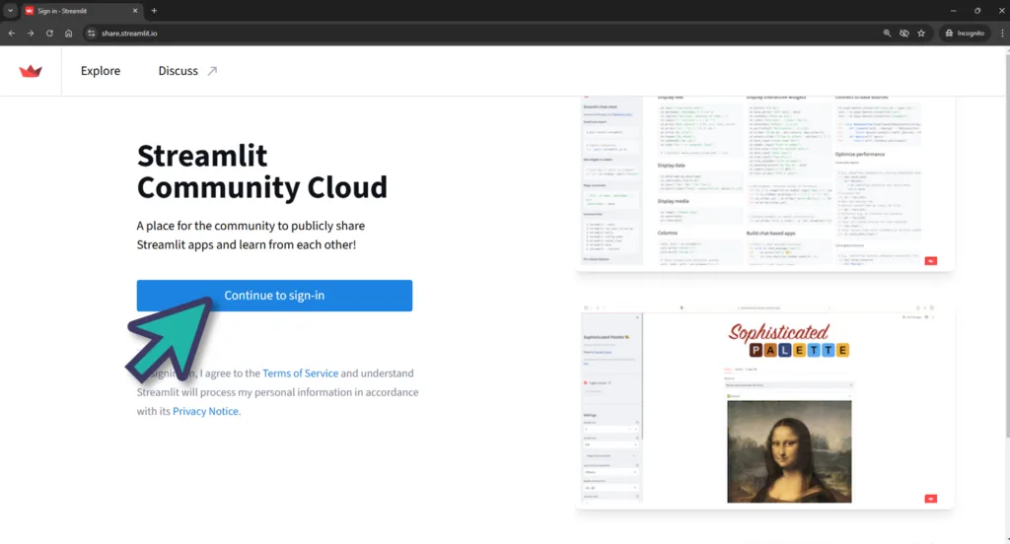Open the browser home page icon
Image resolution: width=1010 pixels, height=544 pixels.
tap(68, 33)
